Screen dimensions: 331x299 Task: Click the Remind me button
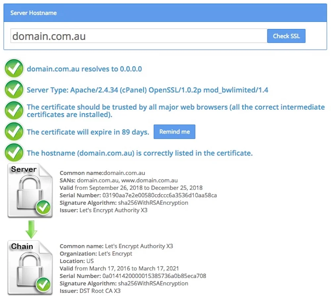click(x=174, y=132)
